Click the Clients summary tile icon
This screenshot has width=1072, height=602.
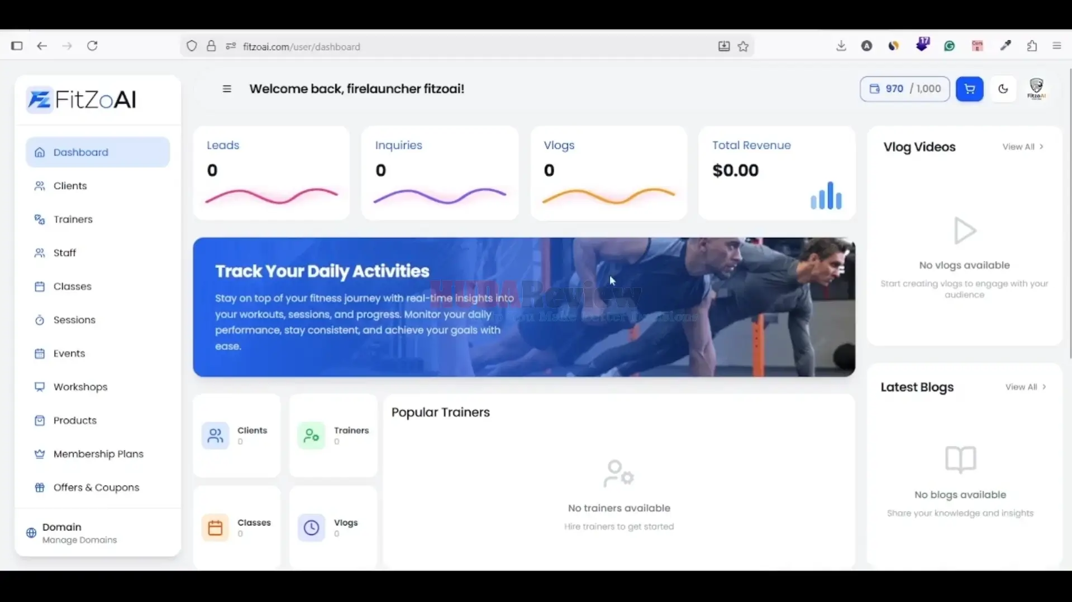(215, 436)
